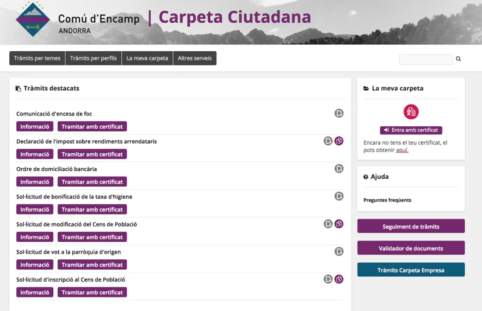Click the document icon next to Ordre de domiciliació bancària
The height and width of the screenshot is (311, 482).
(x=339, y=168)
